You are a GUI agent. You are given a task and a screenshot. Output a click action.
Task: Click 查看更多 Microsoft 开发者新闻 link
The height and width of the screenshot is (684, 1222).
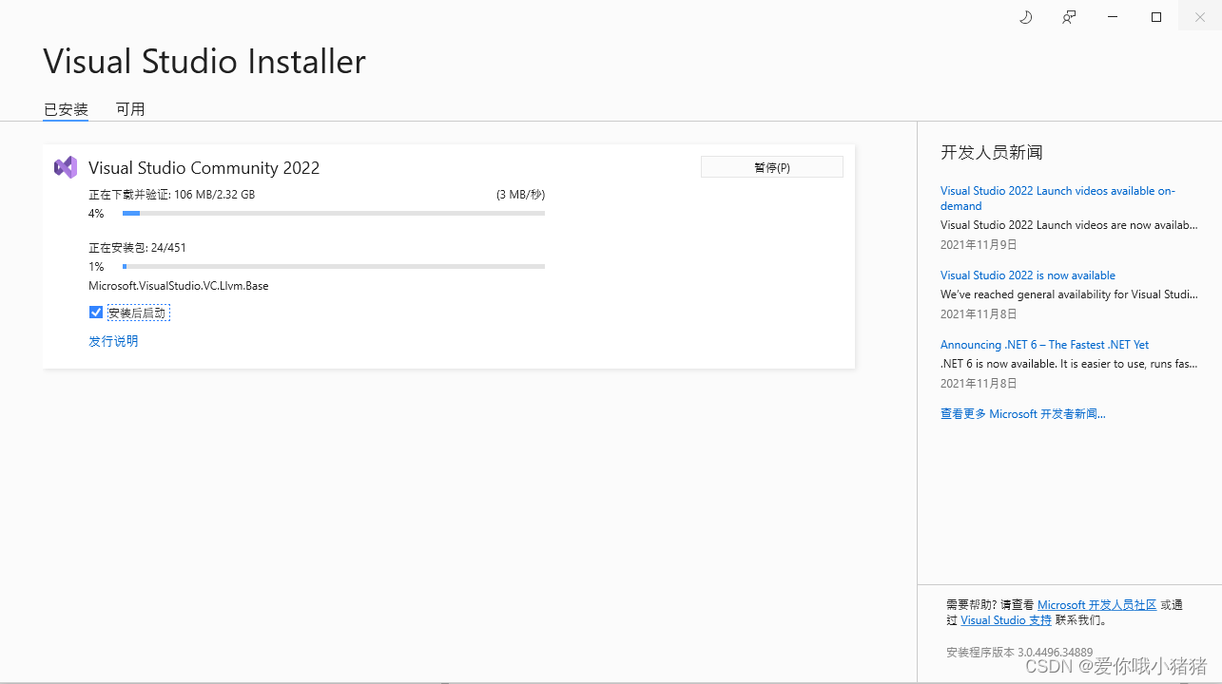[x=1023, y=414]
